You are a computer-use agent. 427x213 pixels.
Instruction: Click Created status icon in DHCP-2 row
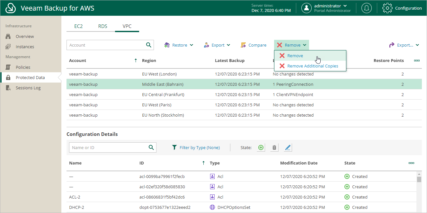pyautogui.click(x=347, y=207)
